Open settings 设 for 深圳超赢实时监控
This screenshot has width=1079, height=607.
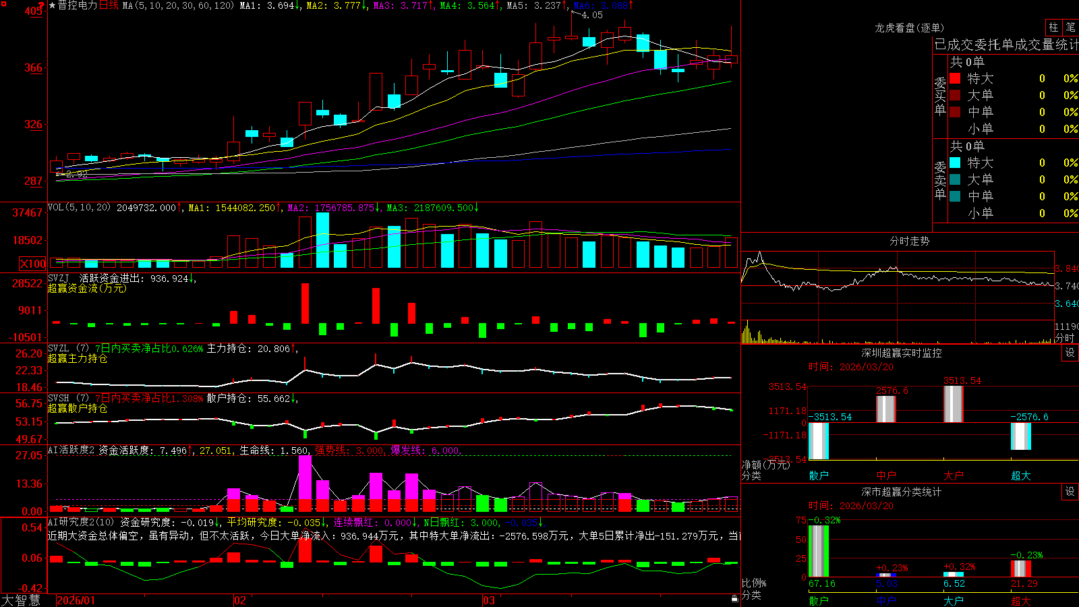[1070, 353]
